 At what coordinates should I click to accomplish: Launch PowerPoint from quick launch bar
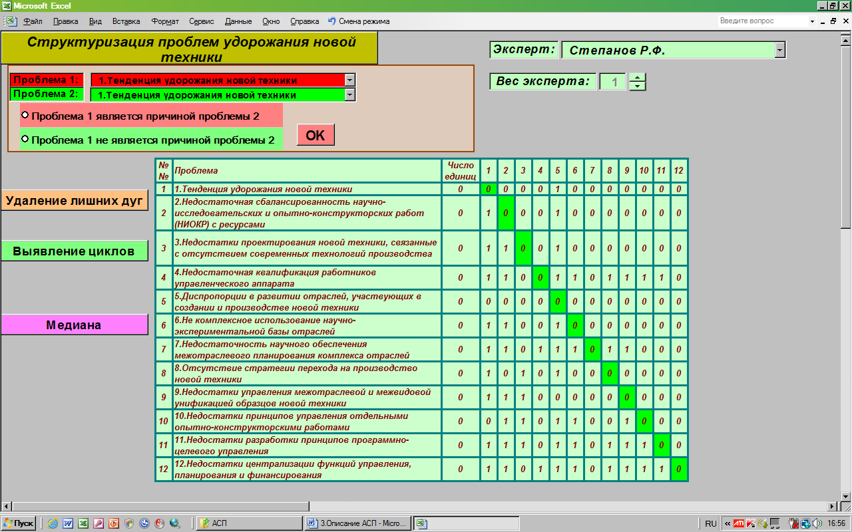click(114, 523)
